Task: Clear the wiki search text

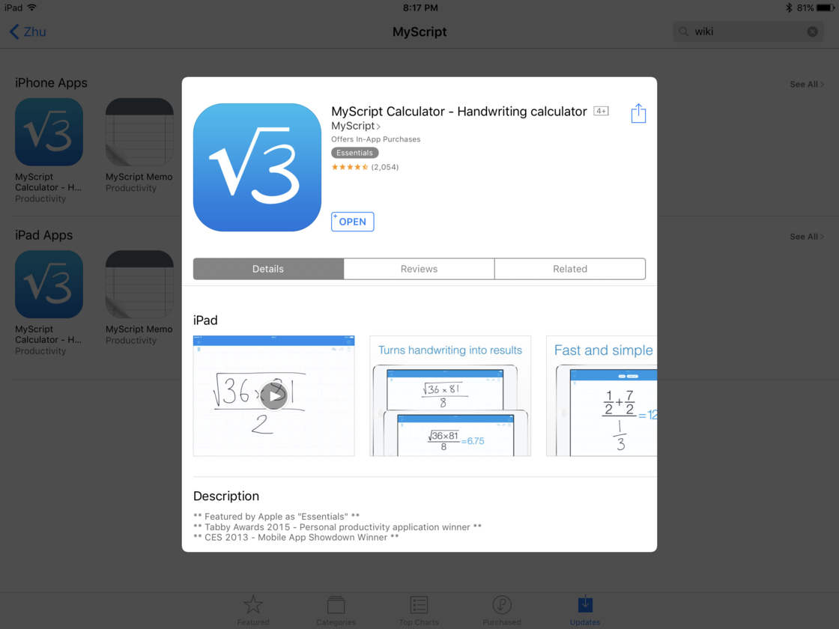Action: tap(812, 31)
